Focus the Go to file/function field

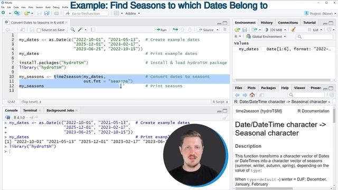coord(86,13)
